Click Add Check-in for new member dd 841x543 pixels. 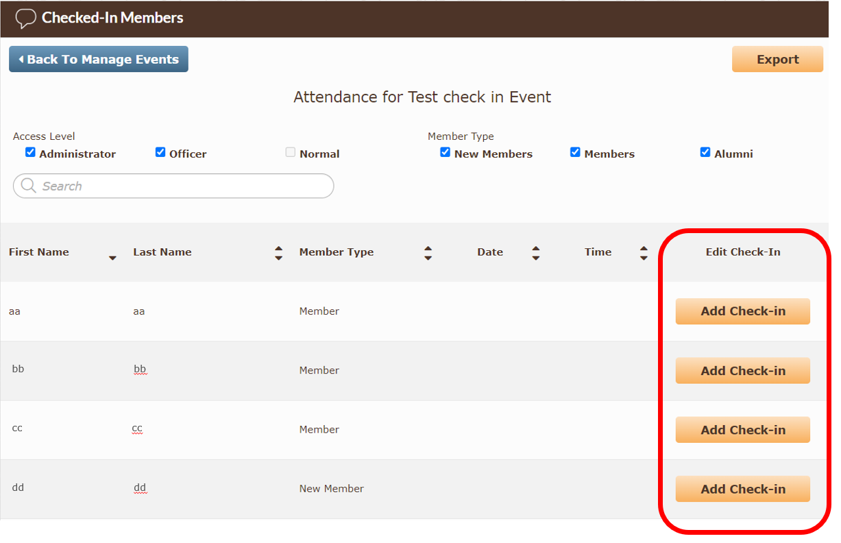coord(742,489)
